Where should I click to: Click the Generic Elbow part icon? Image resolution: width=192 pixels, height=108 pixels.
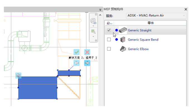point(123,49)
